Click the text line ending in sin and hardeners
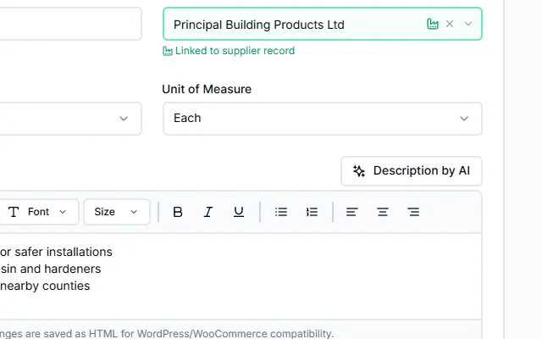The height and width of the screenshot is (339, 542). (x=51, y=269)
